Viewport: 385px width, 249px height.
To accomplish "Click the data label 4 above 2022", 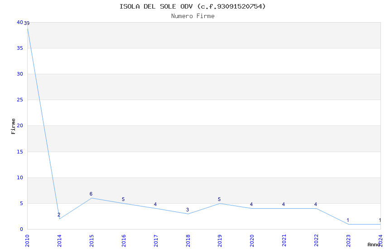I will click(x=316, y=204).
